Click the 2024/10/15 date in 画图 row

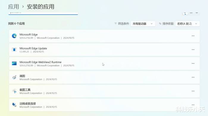(51, 79)
